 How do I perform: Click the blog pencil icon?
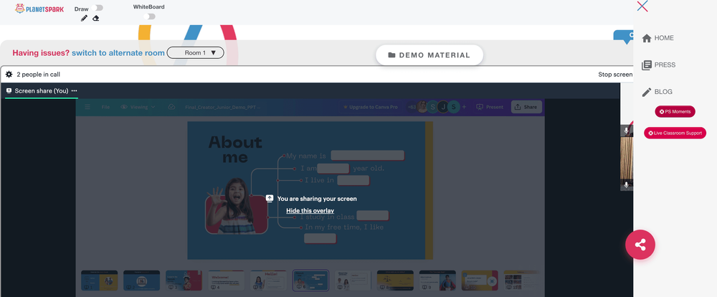click(x=647, y=92)
